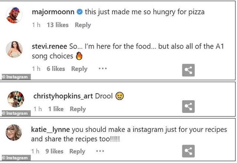Visit the christyhopkins_art username link
Viewport: 237px width, 163px height.
point(63,96)
